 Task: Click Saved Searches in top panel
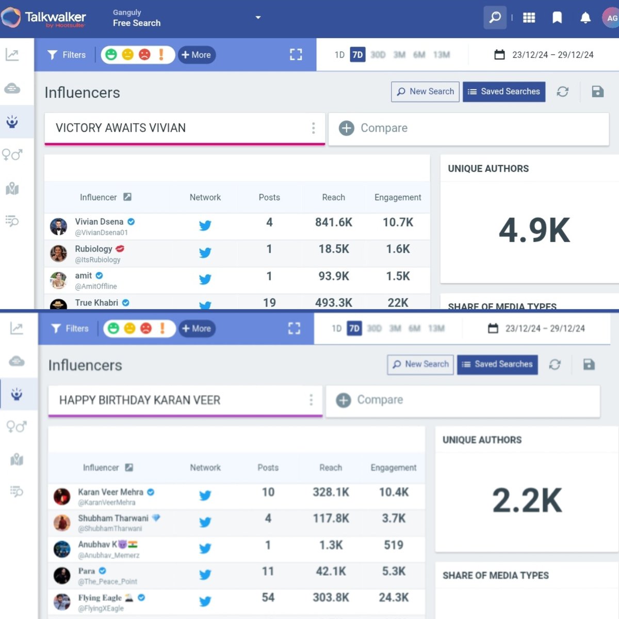[x=504, y=92]
